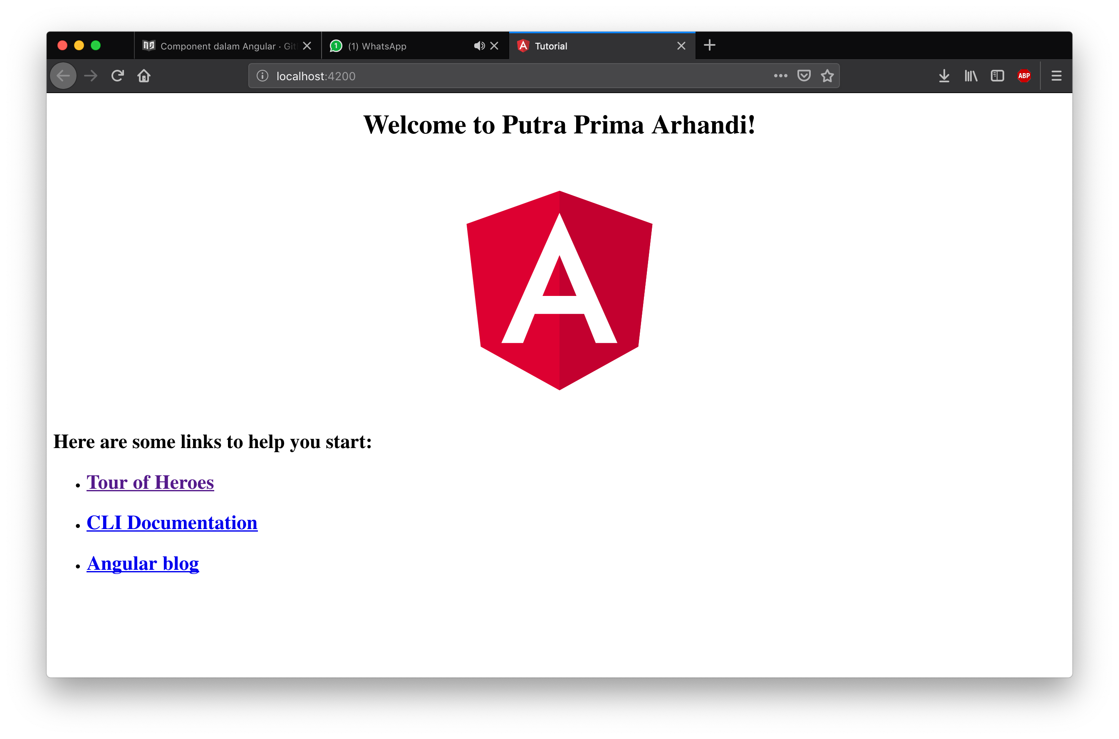Minimize window with yellow button
1119x739 pixels.
[x=79, y=45]
